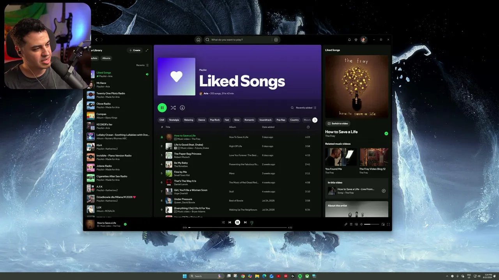The image size is (499, 280).
Task: Add live version to Liked Songs
Action: [x=384, y=191]
